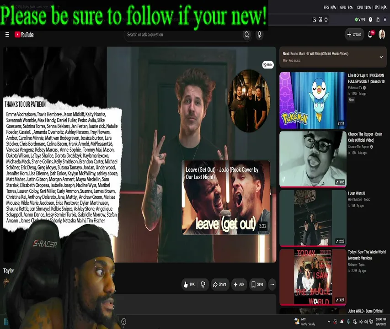The height and width of the screenshot is (329, 390).
Task: Click the address bar install-app download icon
Action: [x=321, y=20]
